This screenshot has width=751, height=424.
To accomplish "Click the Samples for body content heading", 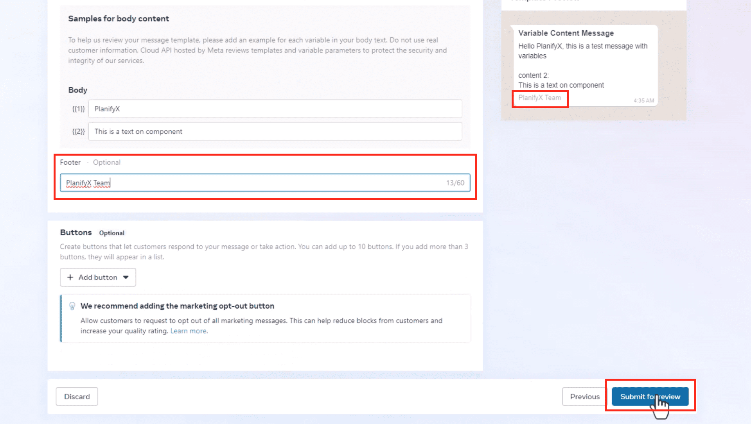I will coord(119,19).
